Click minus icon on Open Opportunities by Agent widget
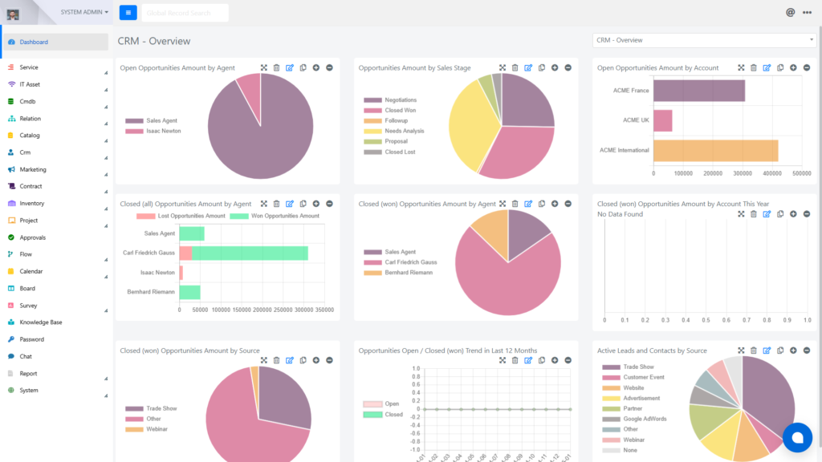This screenshot has height=462, width=822. pos(329,67)
